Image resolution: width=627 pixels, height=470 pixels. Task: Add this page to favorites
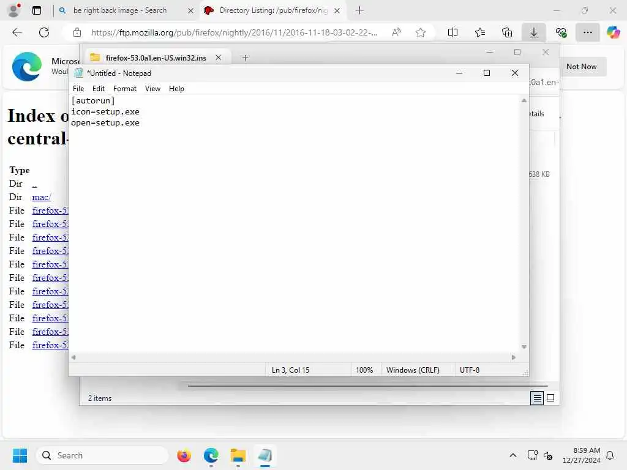[420, 33]
